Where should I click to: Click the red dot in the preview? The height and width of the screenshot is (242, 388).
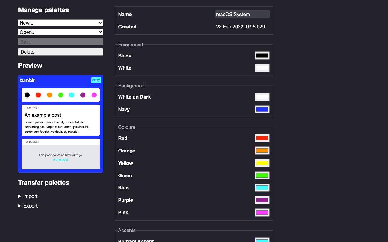pyautogui.click(x=38, y=95)
